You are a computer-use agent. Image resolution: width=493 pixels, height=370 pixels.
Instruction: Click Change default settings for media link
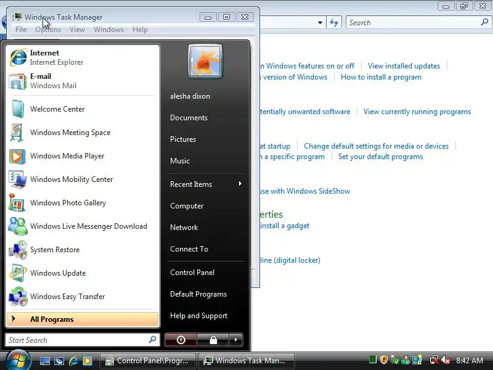376,146
